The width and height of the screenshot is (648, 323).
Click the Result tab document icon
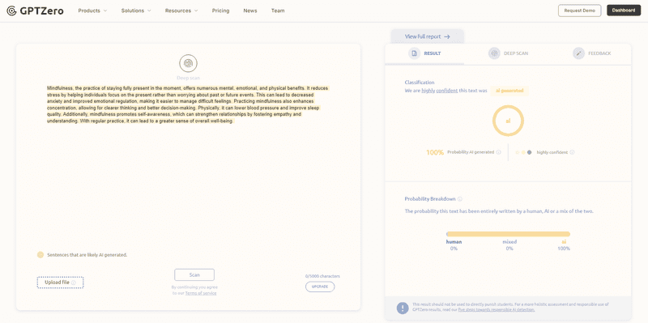[x=414, y=53]
